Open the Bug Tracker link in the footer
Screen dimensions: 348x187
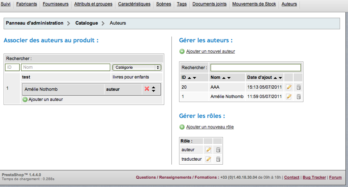coord(314,177)
